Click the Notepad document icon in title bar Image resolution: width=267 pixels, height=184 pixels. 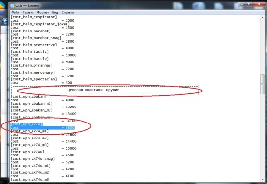coord(12,6)
